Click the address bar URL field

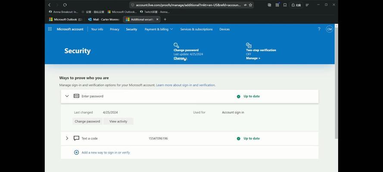pos(188,5)
